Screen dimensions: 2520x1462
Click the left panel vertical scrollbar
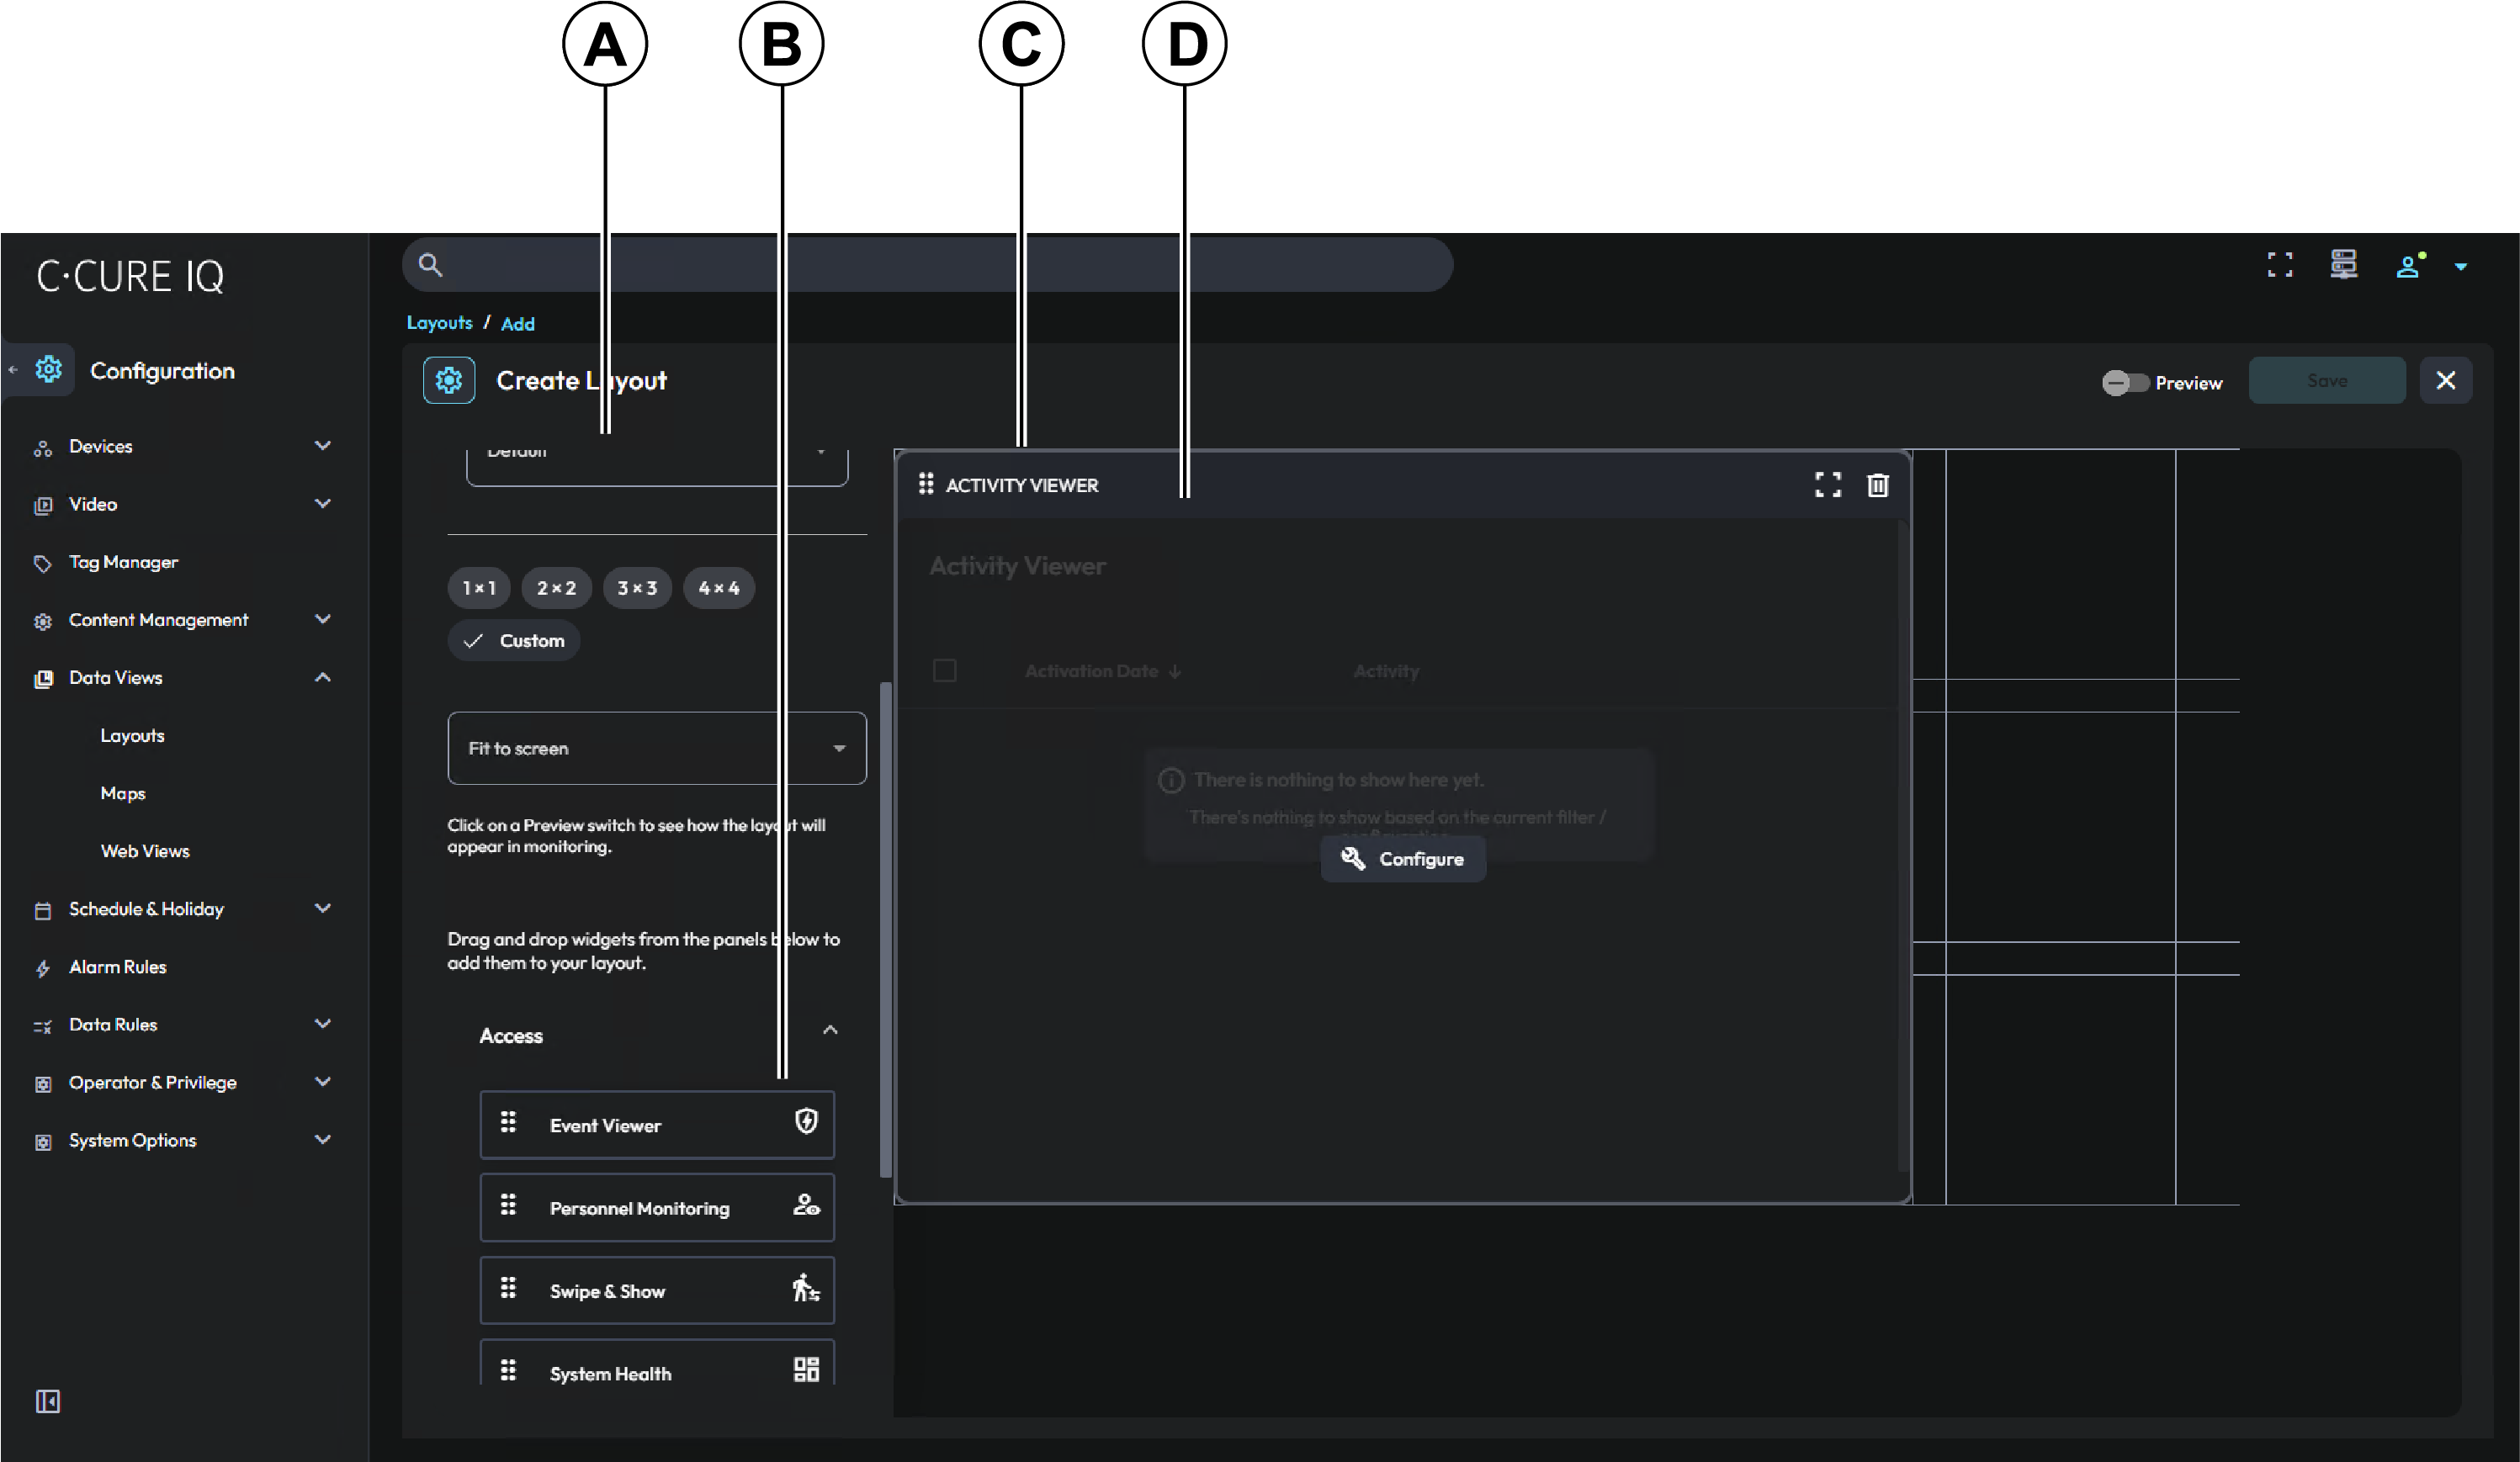(x=884, y=930)
